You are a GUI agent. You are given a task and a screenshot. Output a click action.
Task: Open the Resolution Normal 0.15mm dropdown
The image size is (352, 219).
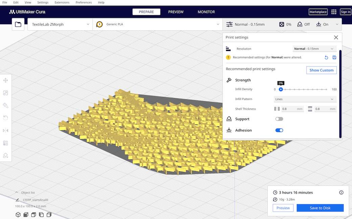tap(314, 49)
